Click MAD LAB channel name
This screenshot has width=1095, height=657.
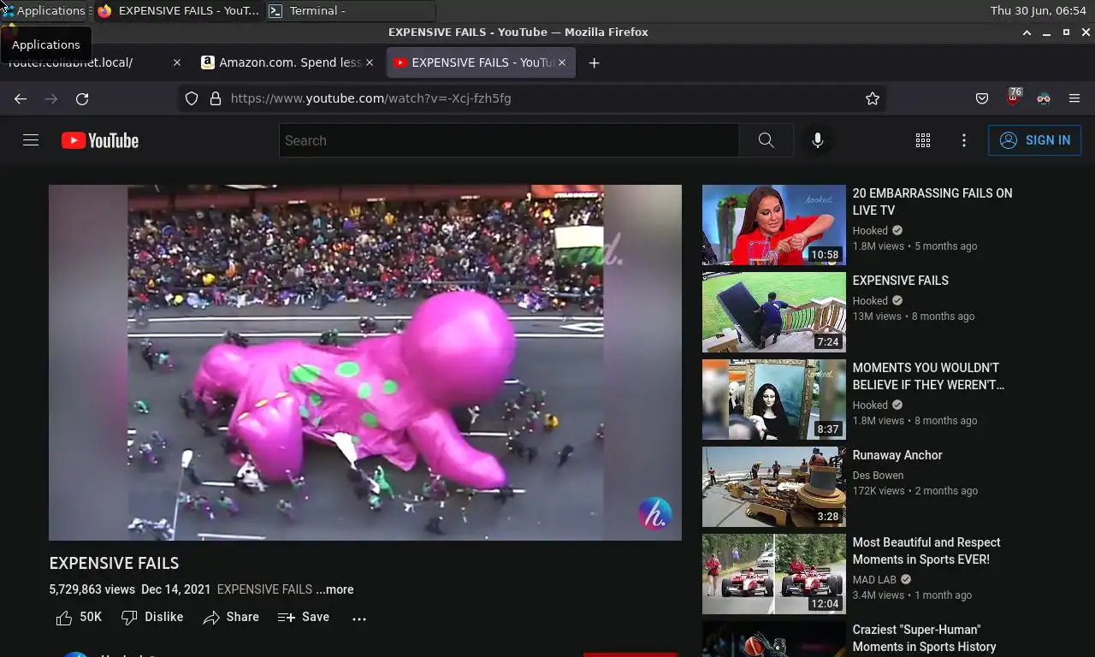pyautogui.click(x=874, y=580)
